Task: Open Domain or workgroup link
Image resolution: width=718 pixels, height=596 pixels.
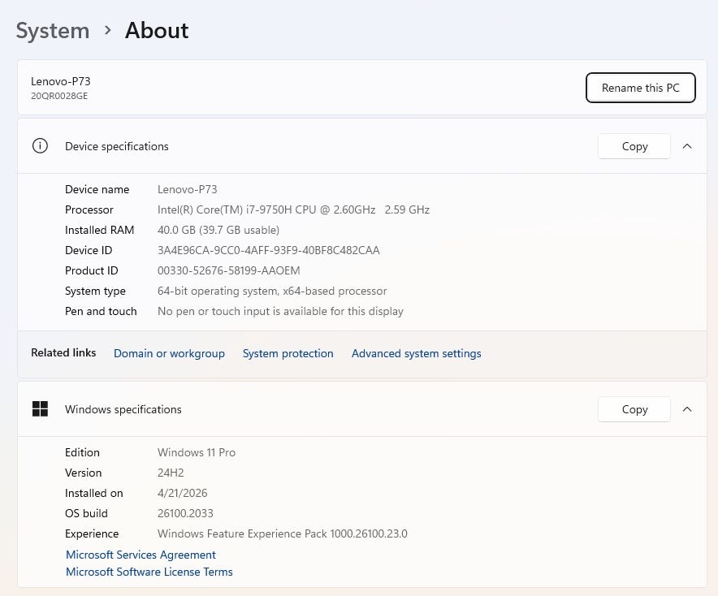Action: (169, 353)
